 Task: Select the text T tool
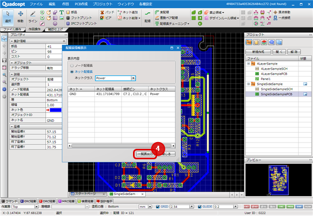[62, 12]
